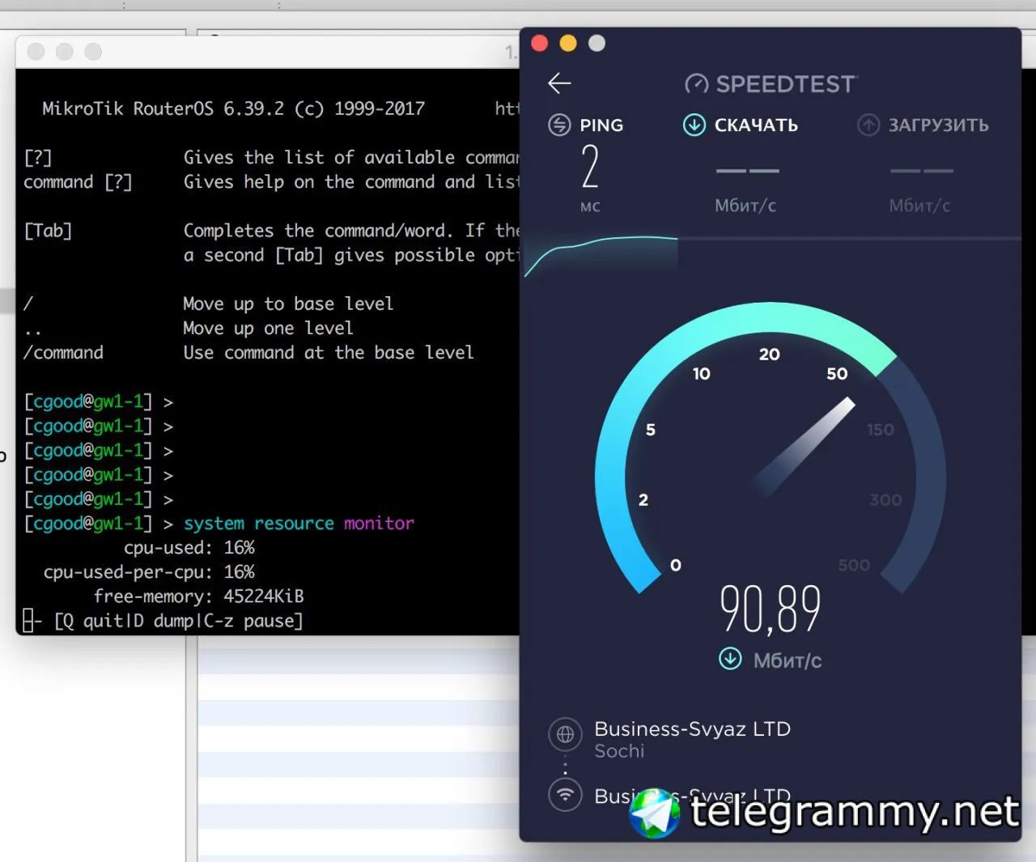Click the Мбит/с unit under the 90,89 reading
Viewport: 1036px width, 862px height.
click(x=788, y=661)
